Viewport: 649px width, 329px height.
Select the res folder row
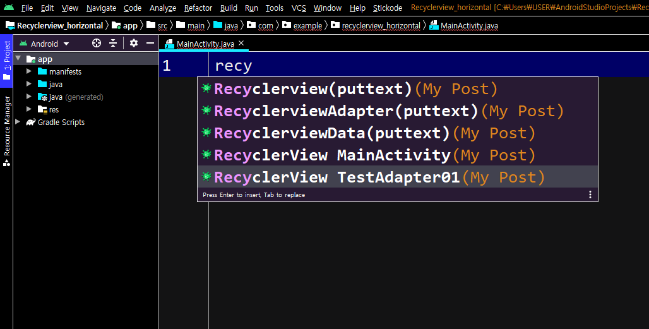coord(86,109)
